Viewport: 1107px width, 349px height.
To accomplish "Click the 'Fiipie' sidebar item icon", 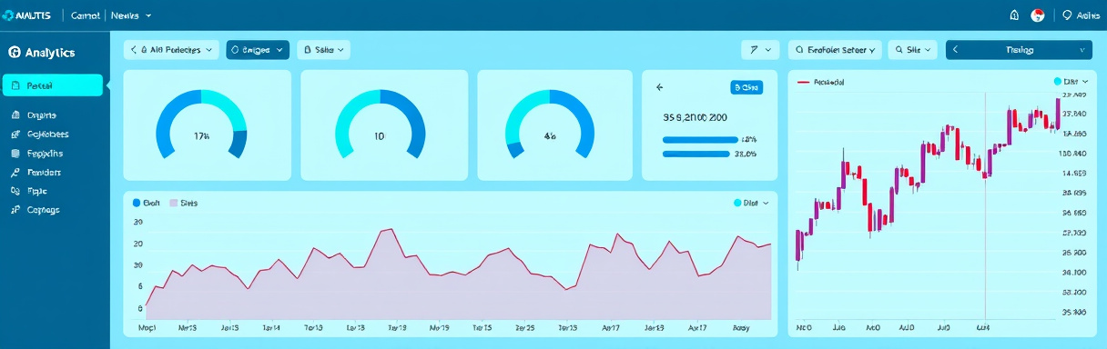I will pos(15,191).
